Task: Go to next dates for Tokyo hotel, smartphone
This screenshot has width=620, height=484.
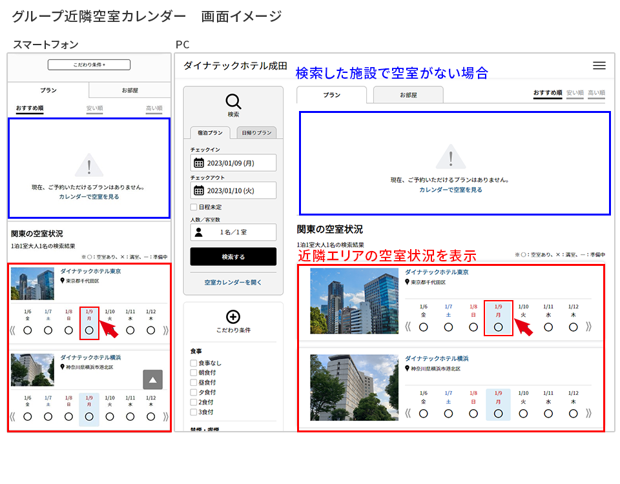Action: tap(166, 330)
